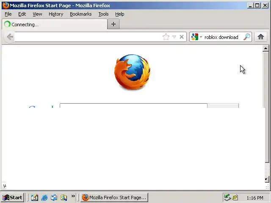The image size is (271, 203).
Task: Click the network connection tray icon
Action: 227,197
